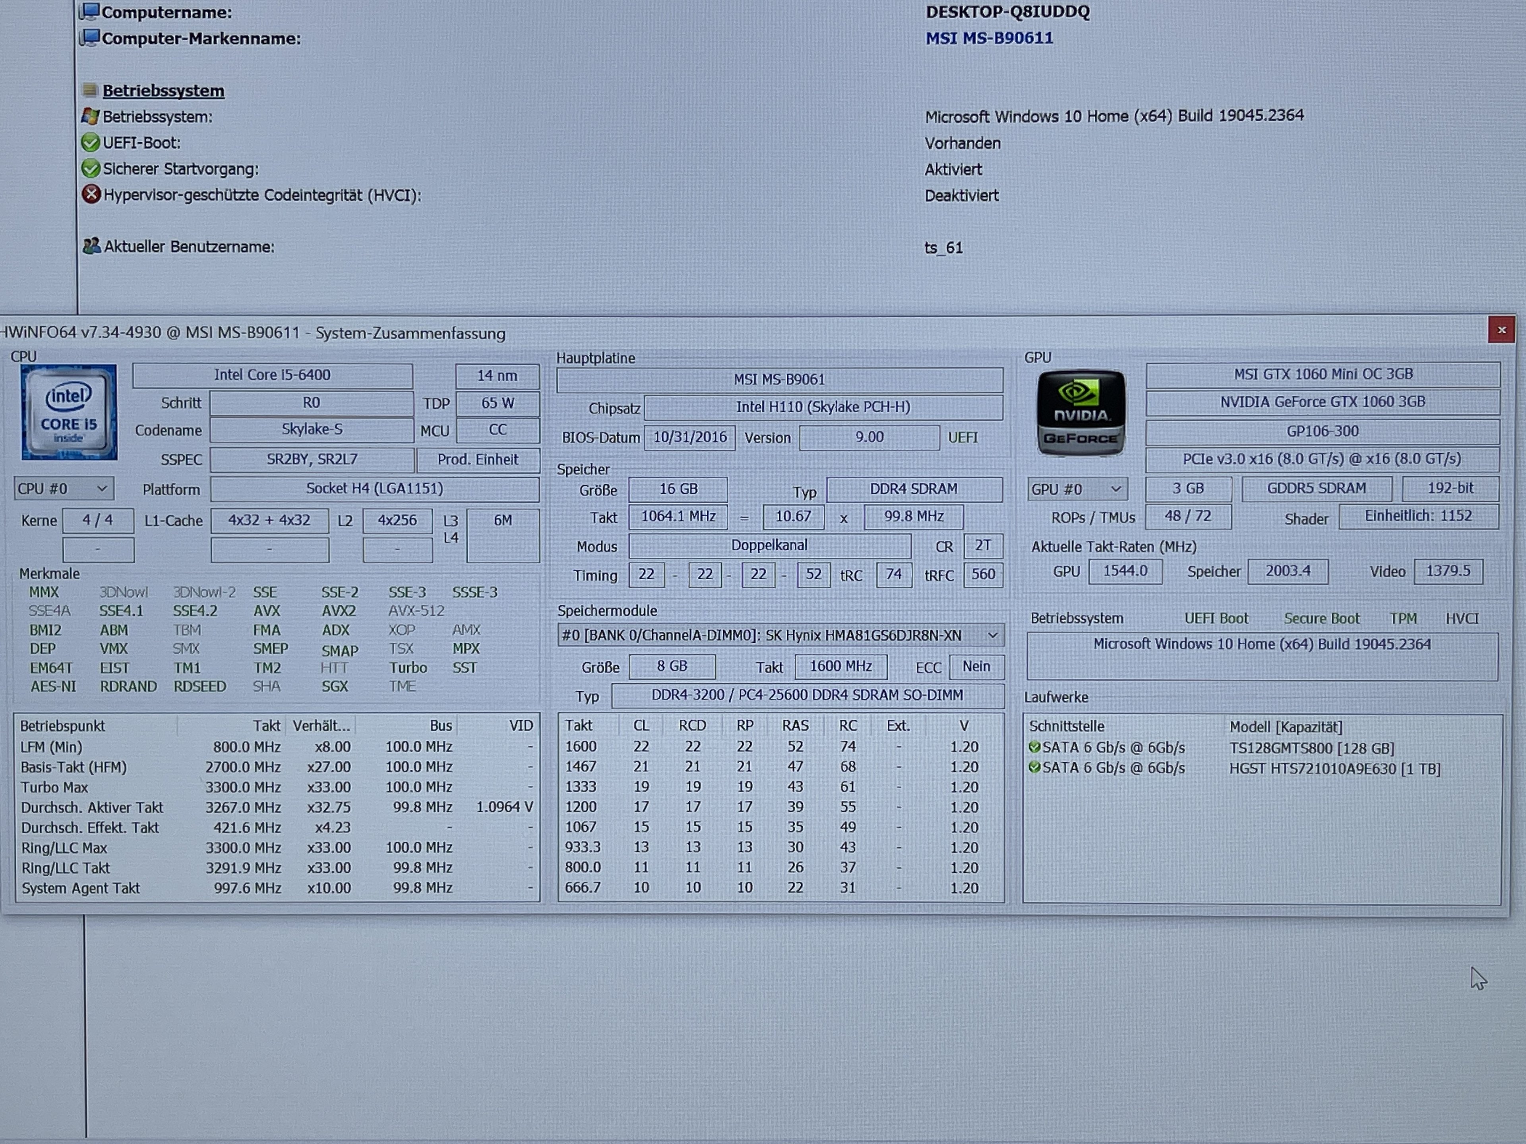Click the red HVCI cross icon
1526x1144 pixels.
coord(91,195)
